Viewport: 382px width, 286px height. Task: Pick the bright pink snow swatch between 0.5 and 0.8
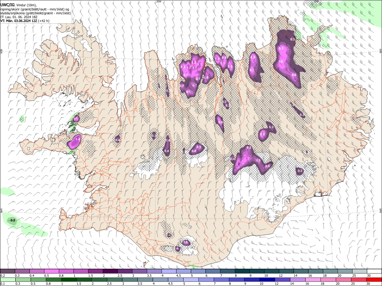pos(51,271)
